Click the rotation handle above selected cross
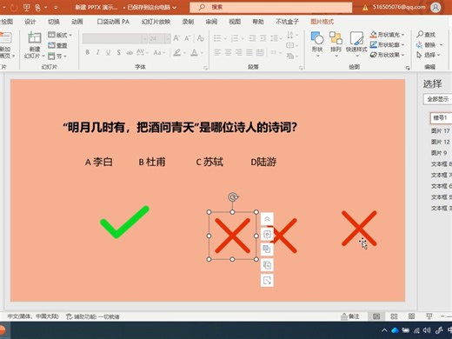452x339 pixels. 233,197
